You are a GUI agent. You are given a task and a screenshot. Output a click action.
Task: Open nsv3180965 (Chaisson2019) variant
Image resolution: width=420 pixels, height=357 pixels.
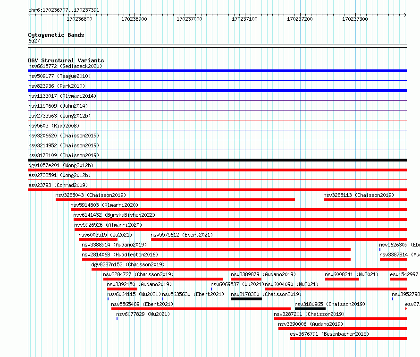tap(330, 304)
